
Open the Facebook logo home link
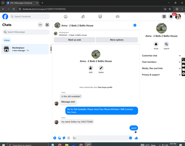point(5,17)
